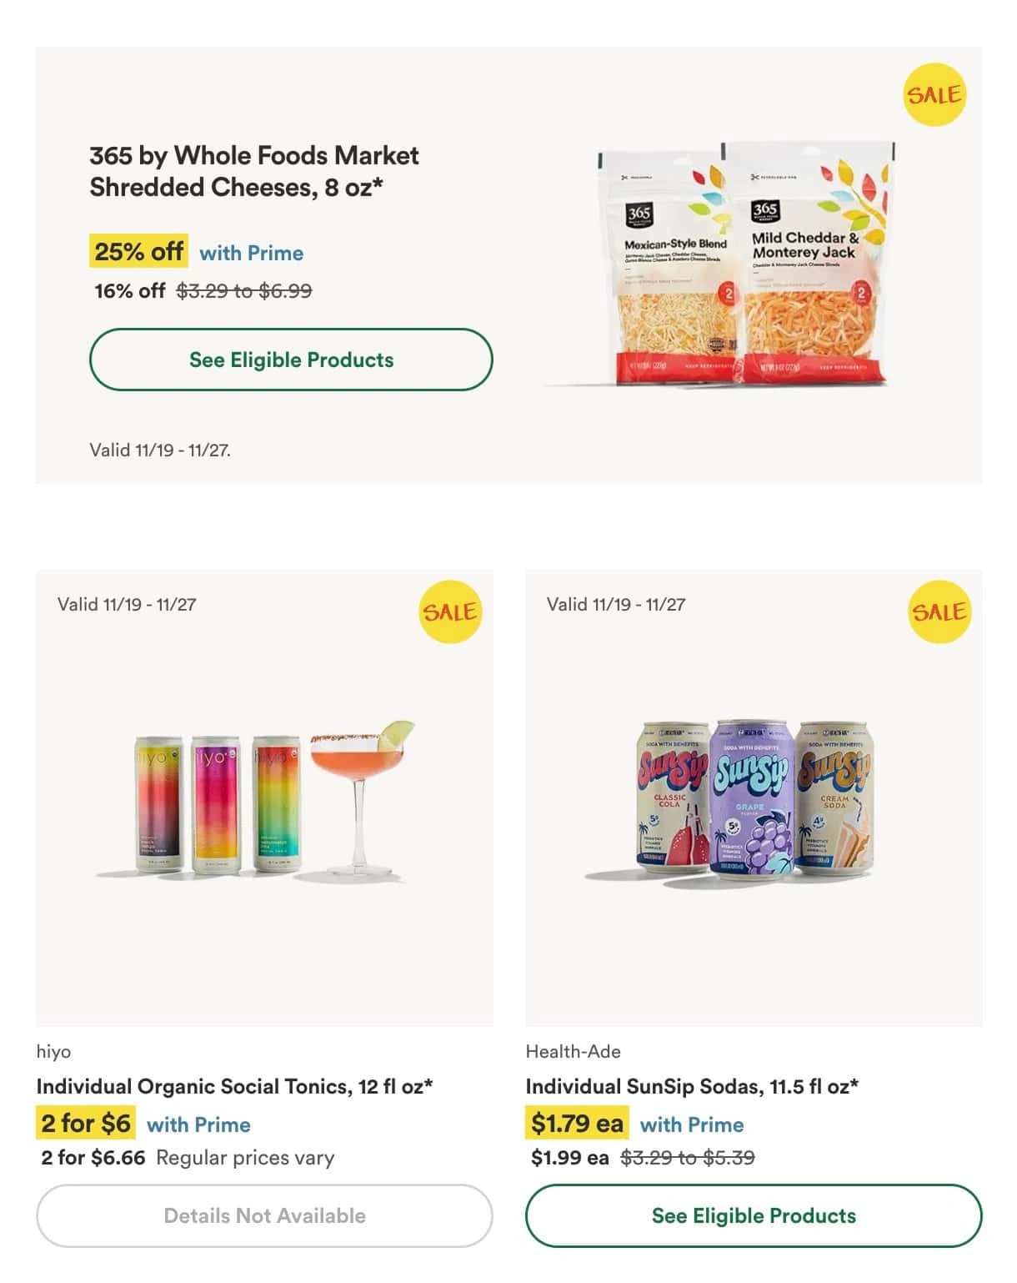Viewport: 1017px width, 1283px height.
Task: Click the Health-Ade brand name
Action: coord(573,1051)
